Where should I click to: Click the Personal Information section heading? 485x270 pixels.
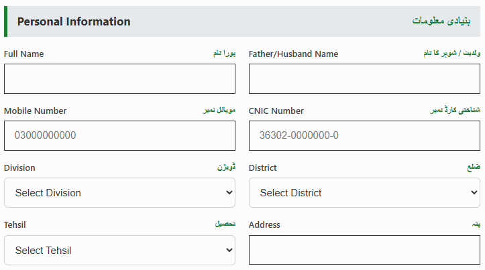click(74, 21)
